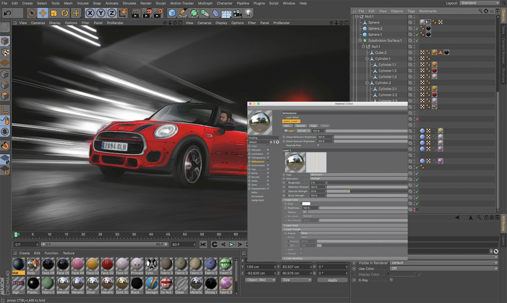Image resolution: width=507 pixels, height=303 pixels.
Task: Toggle the X axis lock
Action: [90, 13]
